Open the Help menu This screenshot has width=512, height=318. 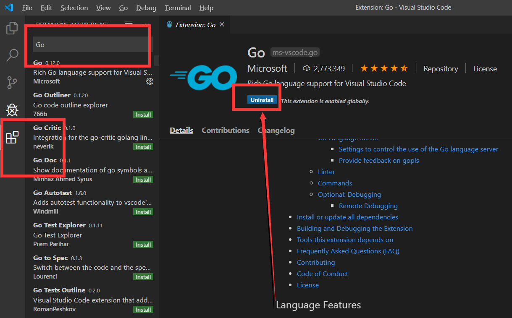point(206,8)
